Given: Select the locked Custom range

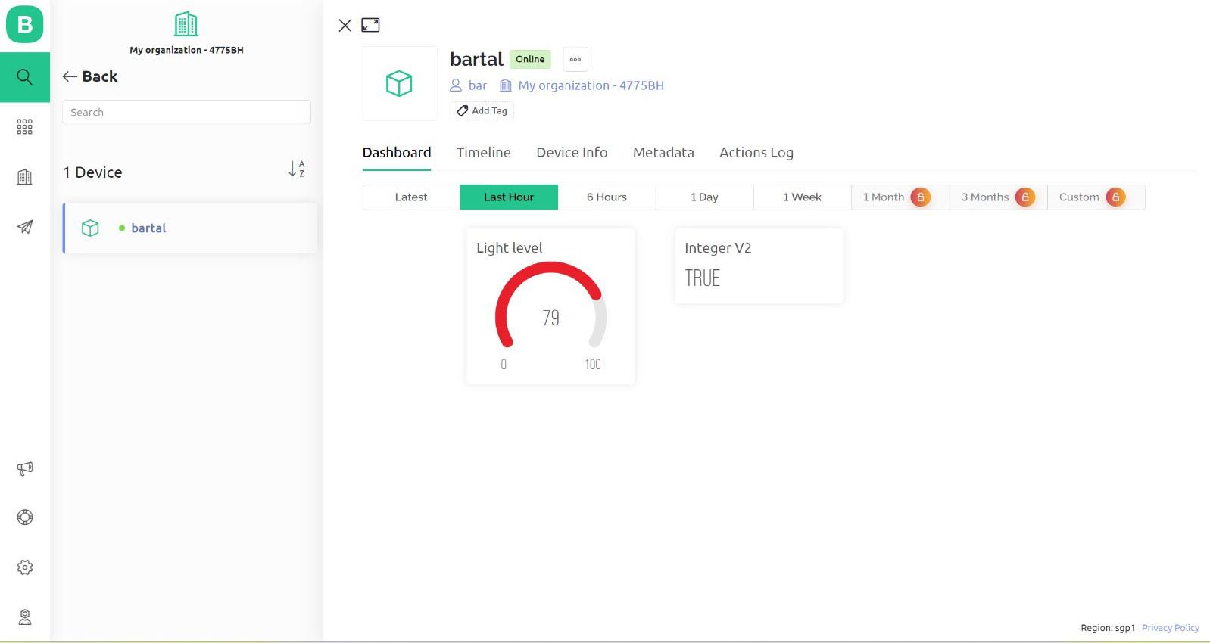Looking at the screenshot, I should pyautogui.click(x=1096, y=197).
